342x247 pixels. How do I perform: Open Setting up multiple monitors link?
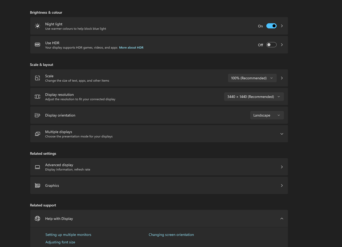point(68,235)
